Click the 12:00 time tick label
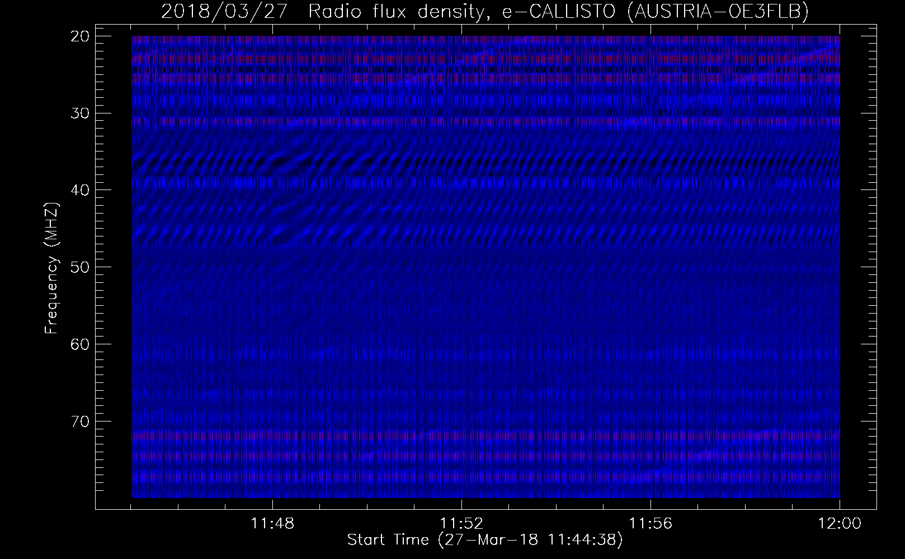Image resolution: width=905 pixels, height=559 pixels. (x=840, y=524)
